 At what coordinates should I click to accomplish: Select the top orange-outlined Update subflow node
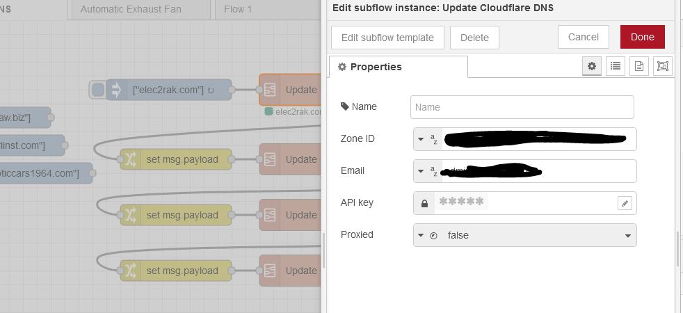coord(290,90)
